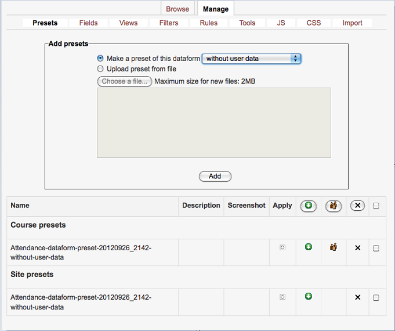395x331 pixels.
Task: Select 'Make a preset of this dataform' option
Action: click(x=100, y=59)
